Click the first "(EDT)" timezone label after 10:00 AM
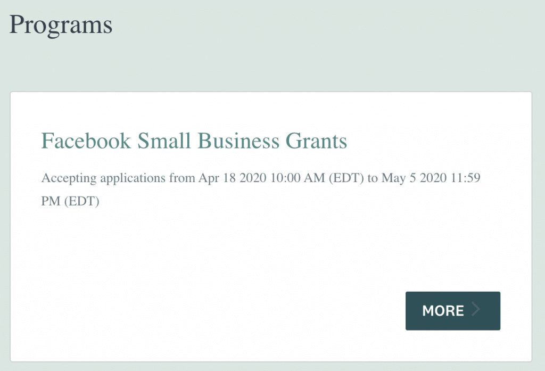545x371 pixels. (x=346, y=178)
